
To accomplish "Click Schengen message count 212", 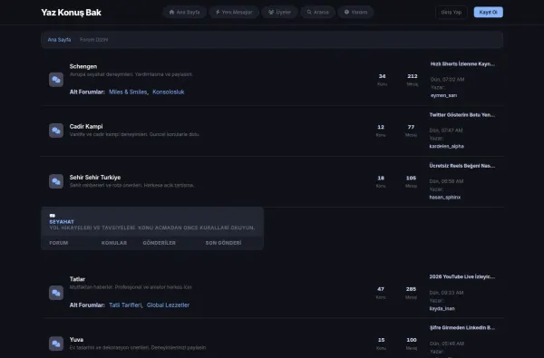I will tap(413, 76).
